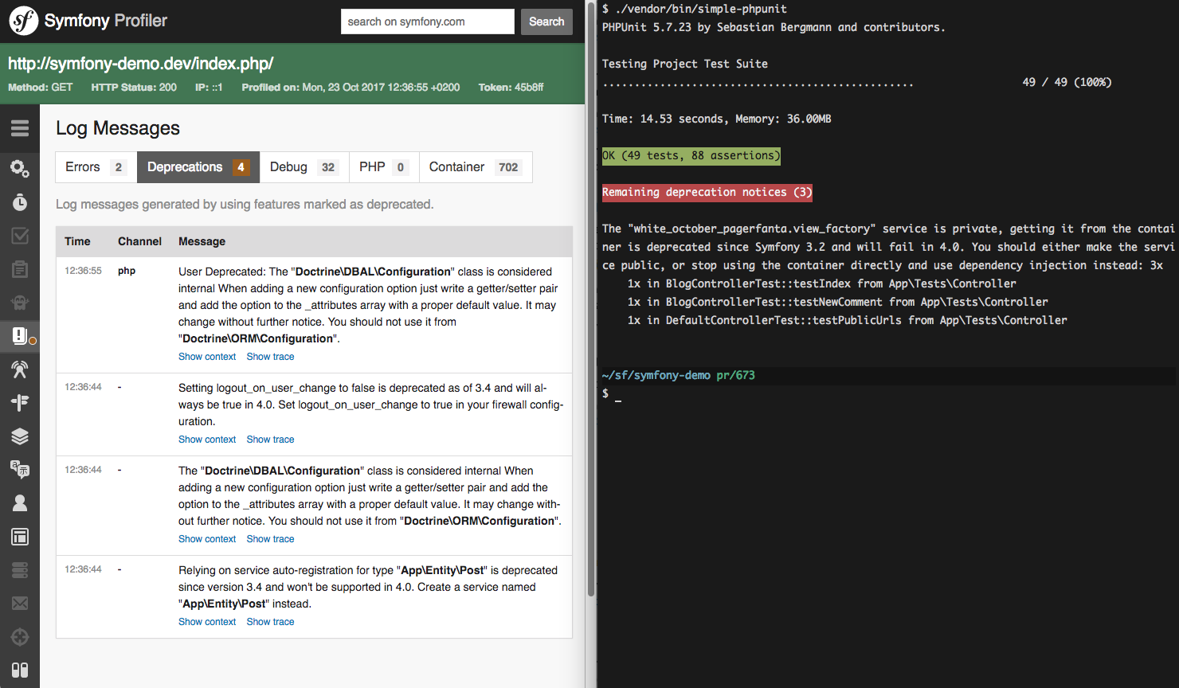The image size is (1179, 688).
Task: Focus the search on symfony.com field
Action: (x=428, y=21)
